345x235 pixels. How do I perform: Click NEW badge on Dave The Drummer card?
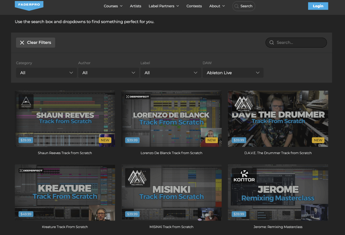coord(318,140)
